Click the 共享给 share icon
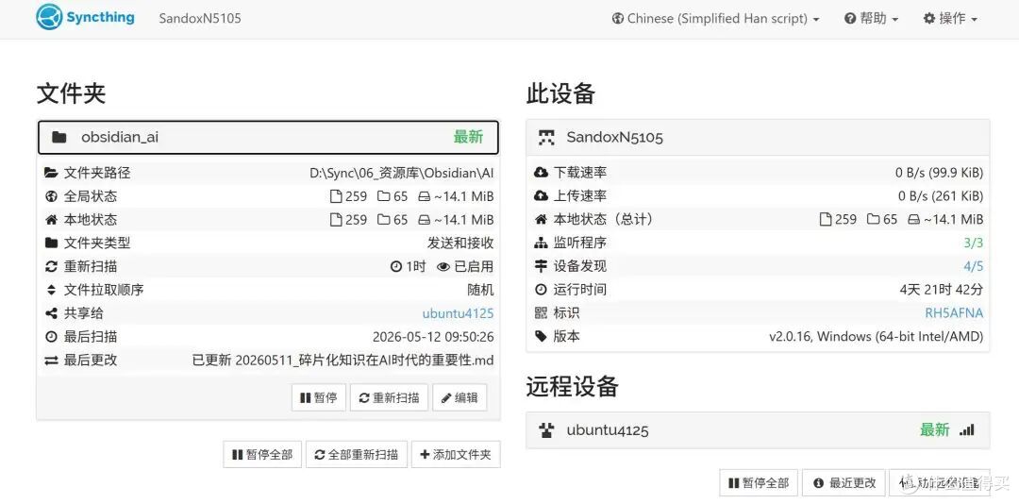 pos(51,313)
